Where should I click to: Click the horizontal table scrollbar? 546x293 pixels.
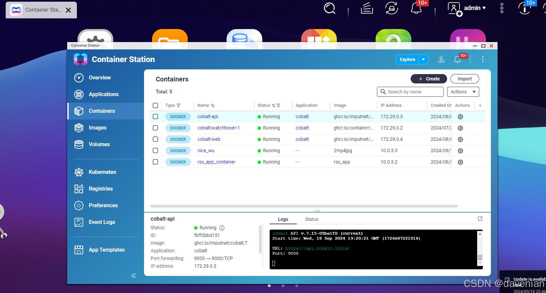tap(304, 206)
